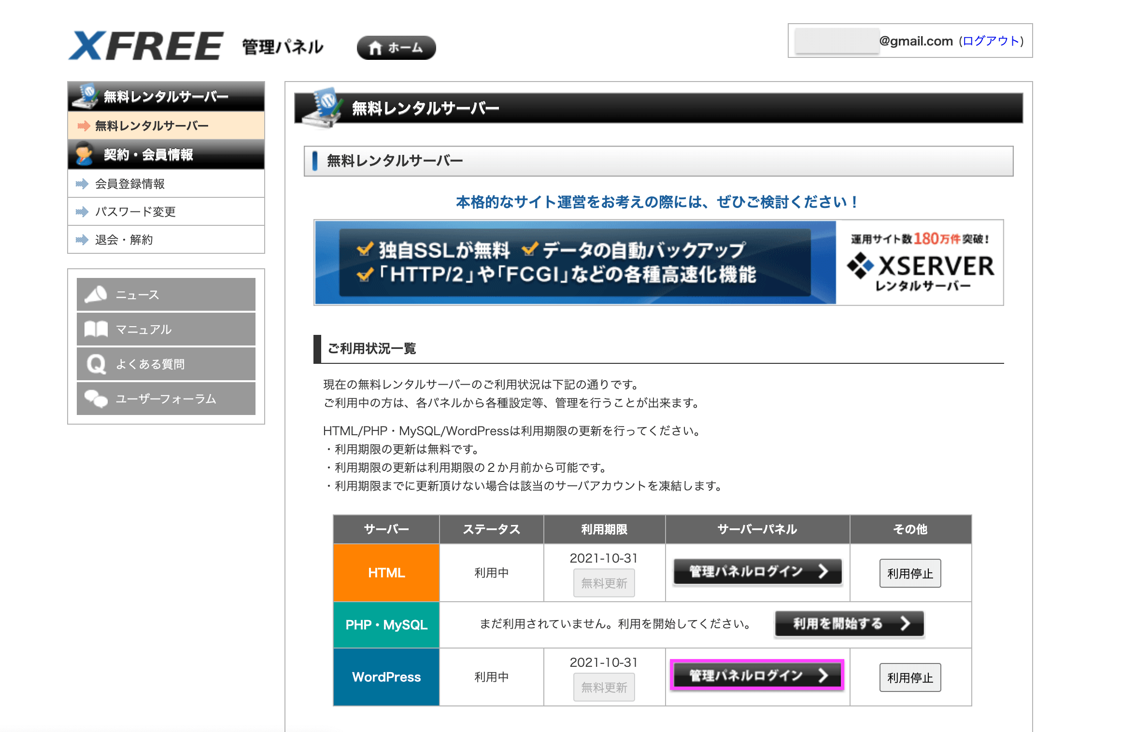
Task: Click the FAQ Q icon
Action: [x=96, y=364]
